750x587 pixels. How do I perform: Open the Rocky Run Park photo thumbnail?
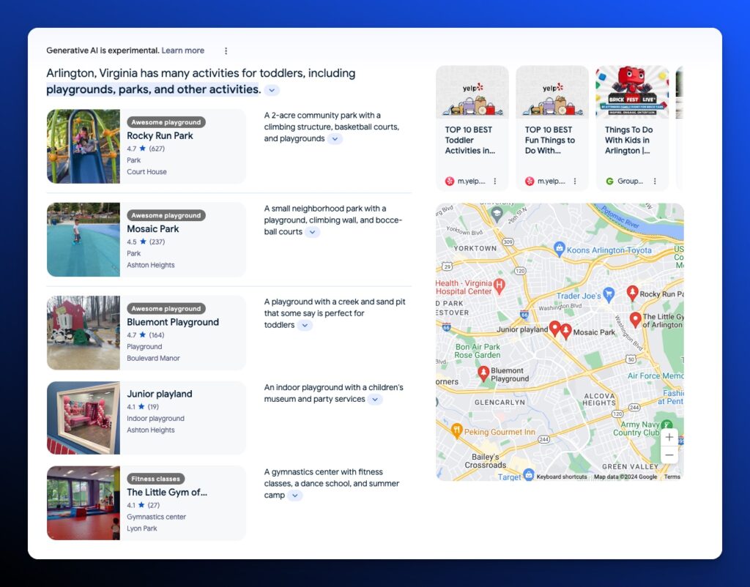[83, 146]
